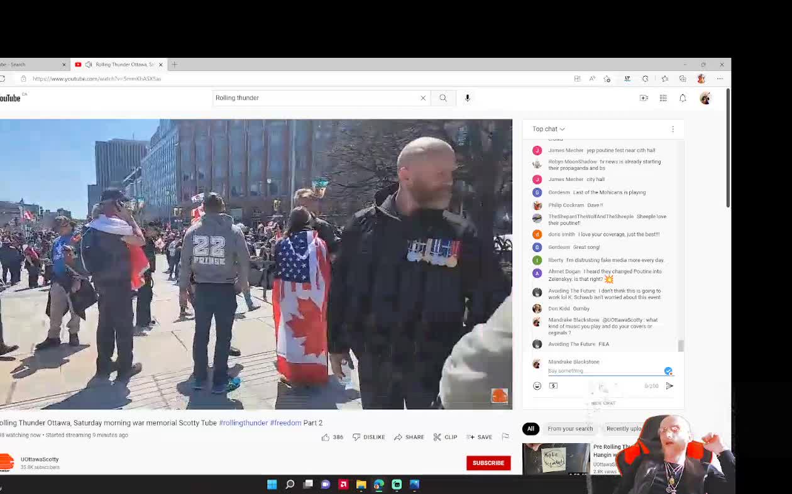Open Edge Collections icon
Image resolution: width=792 pixels, height=494 pixels.
(x=683, y=79)
